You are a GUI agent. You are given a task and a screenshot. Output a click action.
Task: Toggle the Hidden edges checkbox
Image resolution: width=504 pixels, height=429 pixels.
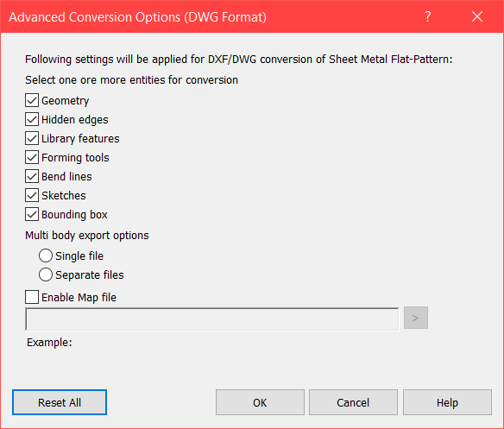coord(32,119)
